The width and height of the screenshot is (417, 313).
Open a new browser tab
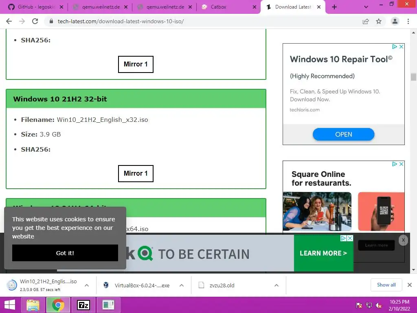point(334,7)
